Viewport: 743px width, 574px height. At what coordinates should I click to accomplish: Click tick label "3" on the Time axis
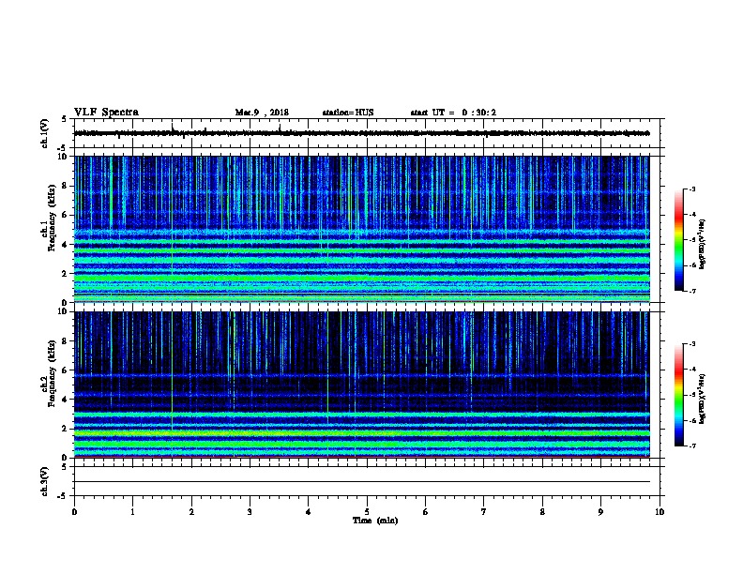[x=250, y=512]
